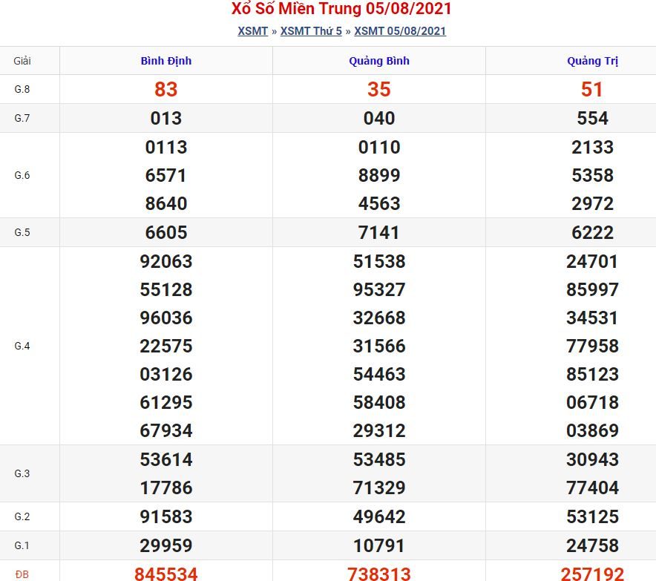Select the Bình Định column header
The width and height of the screenshot is (656, 581).
(165, 61)
